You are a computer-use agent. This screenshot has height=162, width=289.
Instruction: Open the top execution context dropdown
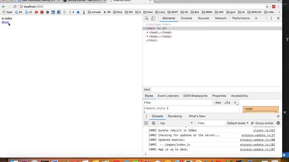click(x=177, y=123)
